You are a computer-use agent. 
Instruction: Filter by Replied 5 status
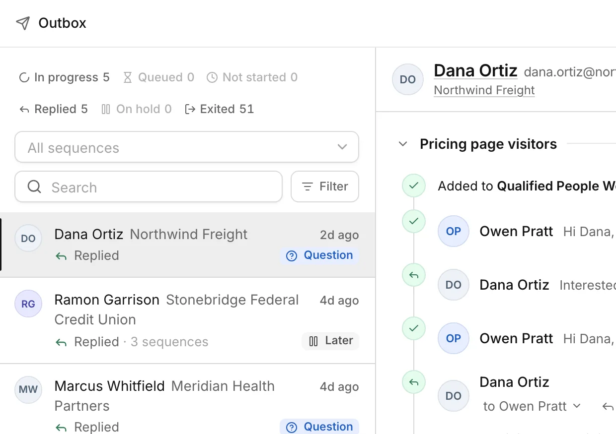pos(53,109)
